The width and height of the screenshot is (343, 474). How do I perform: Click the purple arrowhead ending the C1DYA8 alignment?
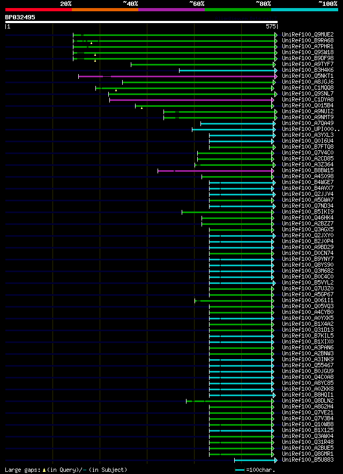click(273, 100)
